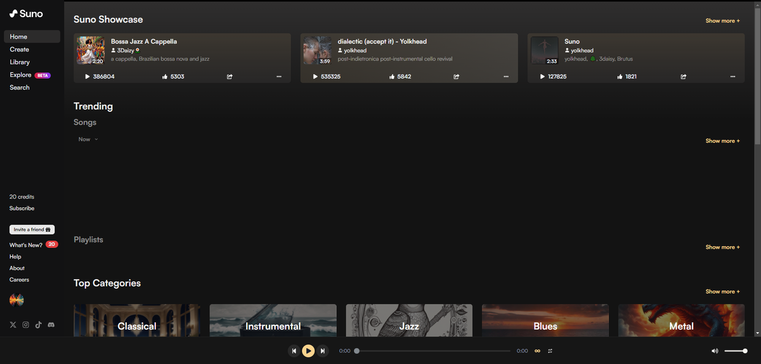The width and height of the screenshot is (761, 364).
Task: Share the dialectic (accept it) song
Action: pyautogui.click(x=456, y=77)
